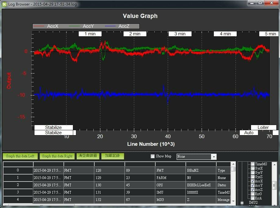
Task: Click the cell with value 132
Action: [x=109, y=199]
